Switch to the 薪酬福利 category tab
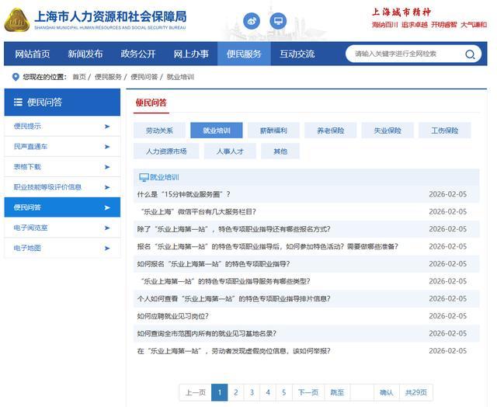The image size is (497, 407). (x=273, y=130)
